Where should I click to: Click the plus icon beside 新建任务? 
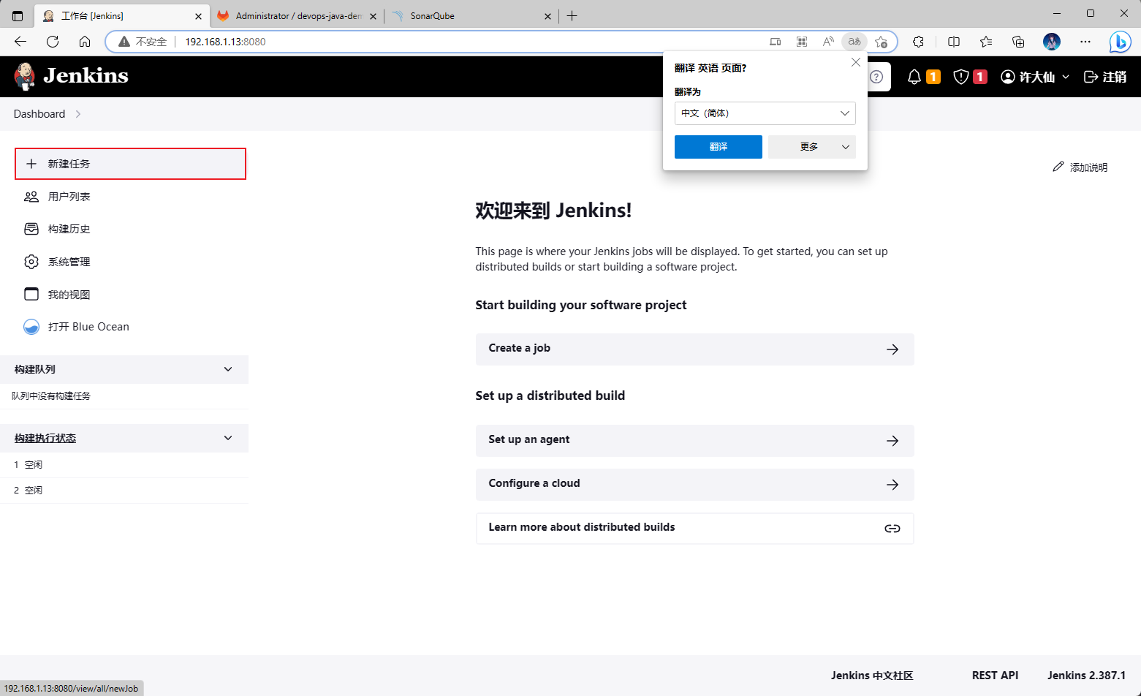click(x=31, y=164)
